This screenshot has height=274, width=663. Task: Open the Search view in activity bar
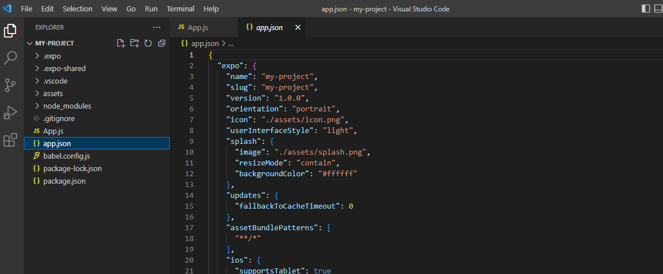[10, 58]
